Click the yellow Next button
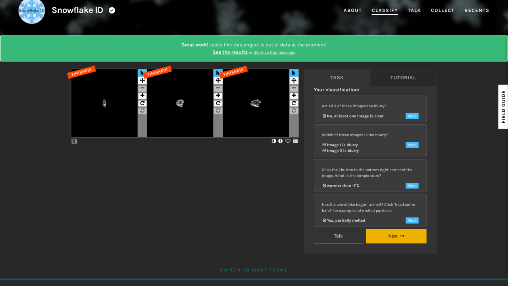The image size is (508, 286). (x=396, y=236)
